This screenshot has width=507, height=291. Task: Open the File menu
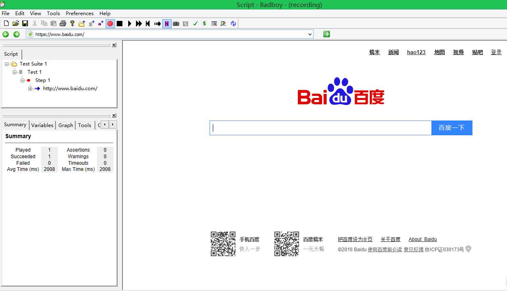click(x=6, y=14)
